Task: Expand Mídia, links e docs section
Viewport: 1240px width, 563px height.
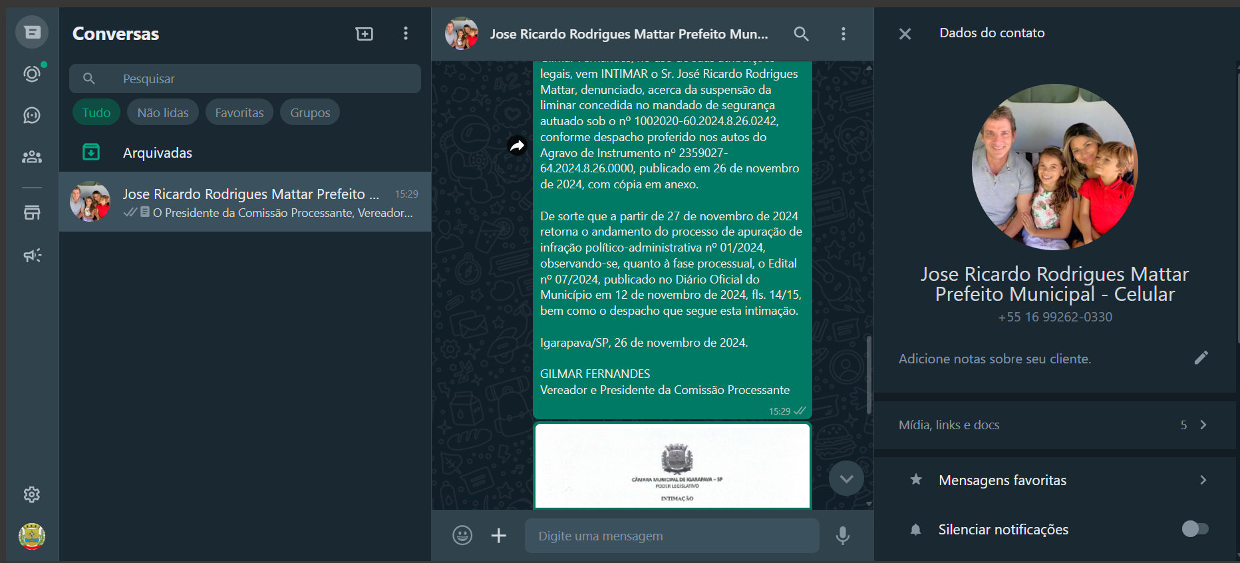Action: [x=1203, y=425]
